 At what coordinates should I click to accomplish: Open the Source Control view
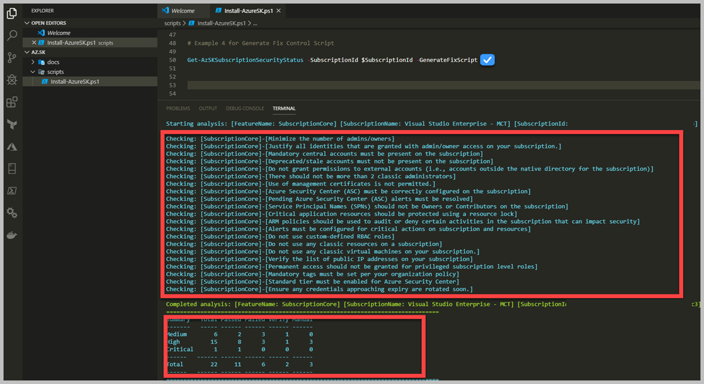pyautogui.click(x=12, y=58)
